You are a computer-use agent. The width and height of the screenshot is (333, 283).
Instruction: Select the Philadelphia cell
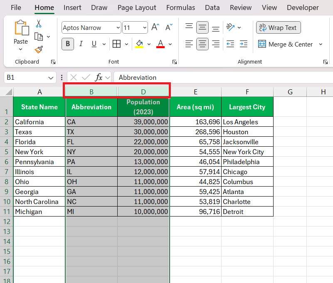click(x=247, y=162)
